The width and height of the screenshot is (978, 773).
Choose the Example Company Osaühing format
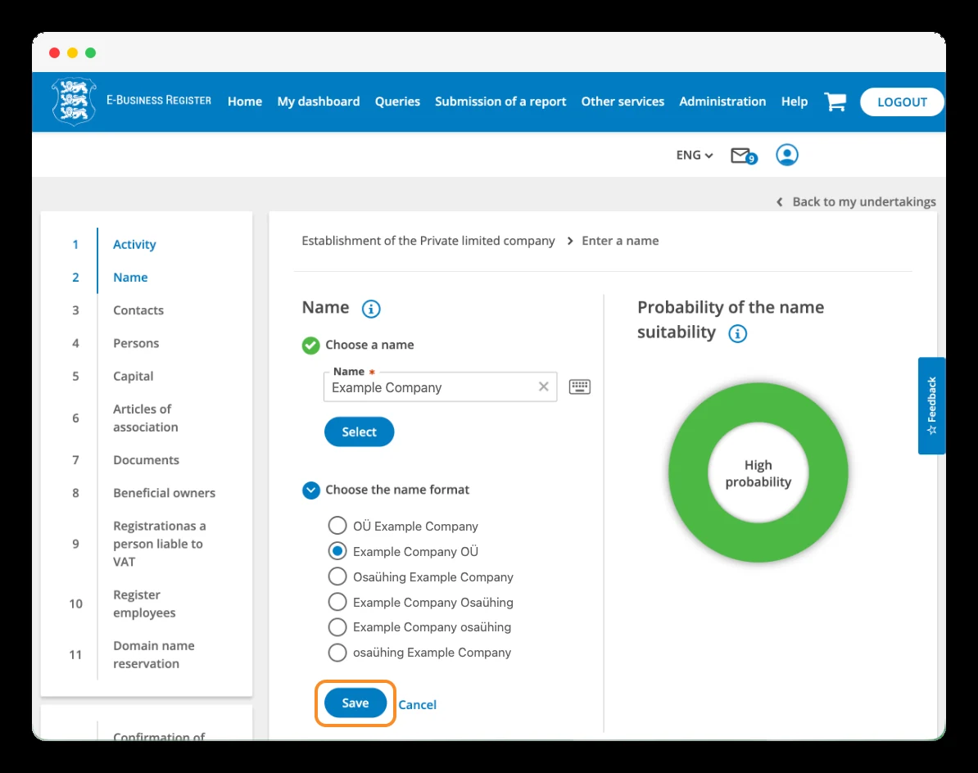[337, 602]
